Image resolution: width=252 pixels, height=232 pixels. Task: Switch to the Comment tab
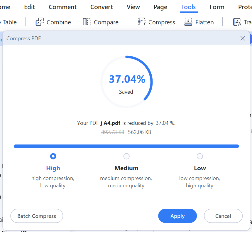pyautogui.click(x=62, y=7)
